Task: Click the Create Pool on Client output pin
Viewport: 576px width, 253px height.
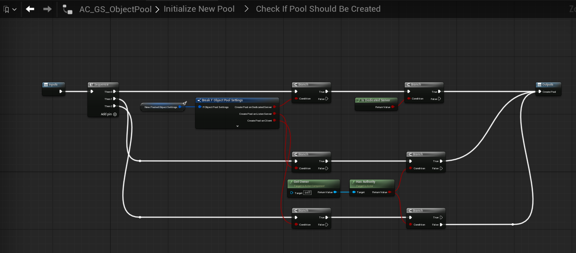Action: [274, 121]
